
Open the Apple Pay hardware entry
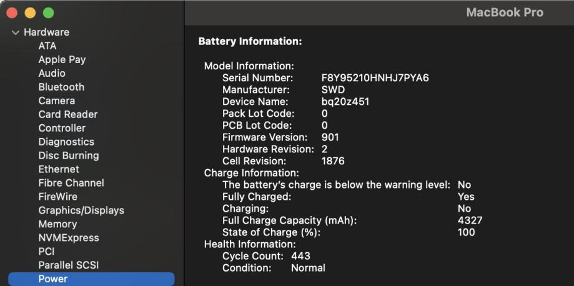pyautogui.click(x=62, y=60)
